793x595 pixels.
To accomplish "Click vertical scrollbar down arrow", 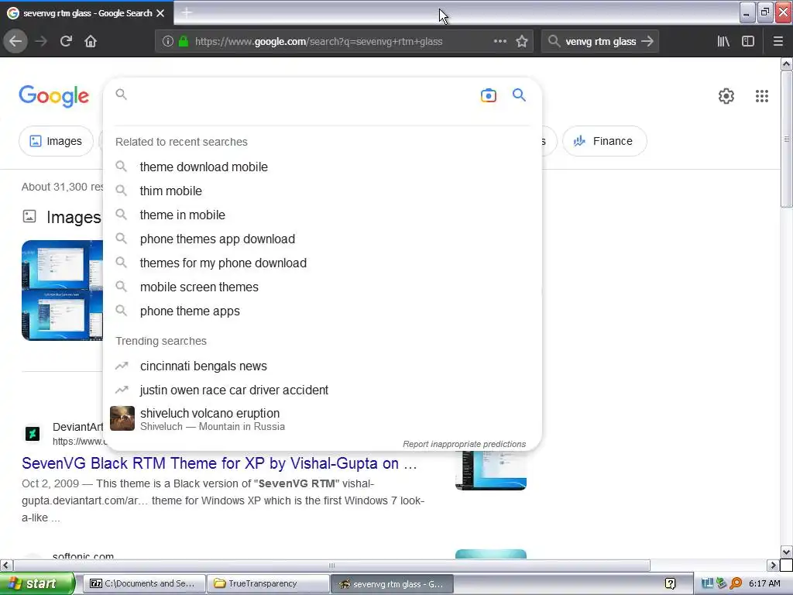I will (x=786, y=552).
